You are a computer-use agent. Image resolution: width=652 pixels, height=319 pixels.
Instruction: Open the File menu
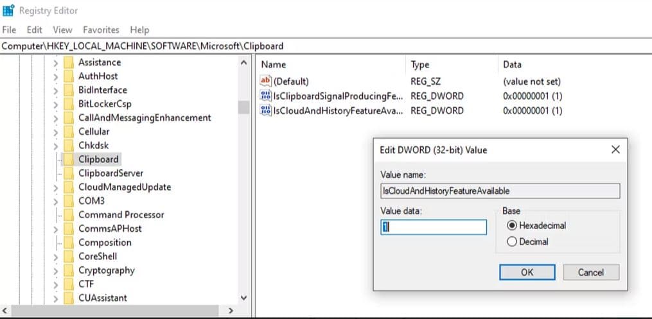(x=9, y=30)
